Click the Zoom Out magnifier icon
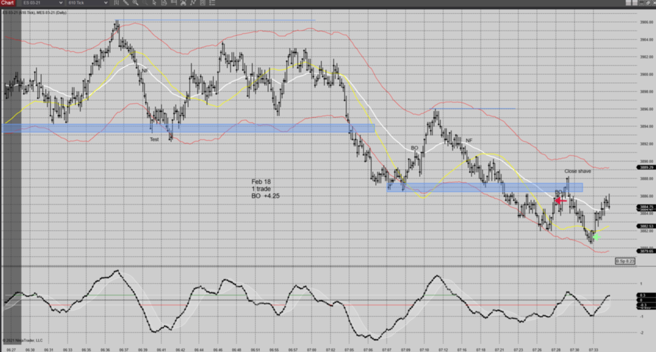Screen dimensions: 656x352 pos(144,3)
